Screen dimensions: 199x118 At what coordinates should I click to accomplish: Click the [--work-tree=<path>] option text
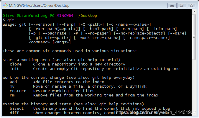pos(97,38)
